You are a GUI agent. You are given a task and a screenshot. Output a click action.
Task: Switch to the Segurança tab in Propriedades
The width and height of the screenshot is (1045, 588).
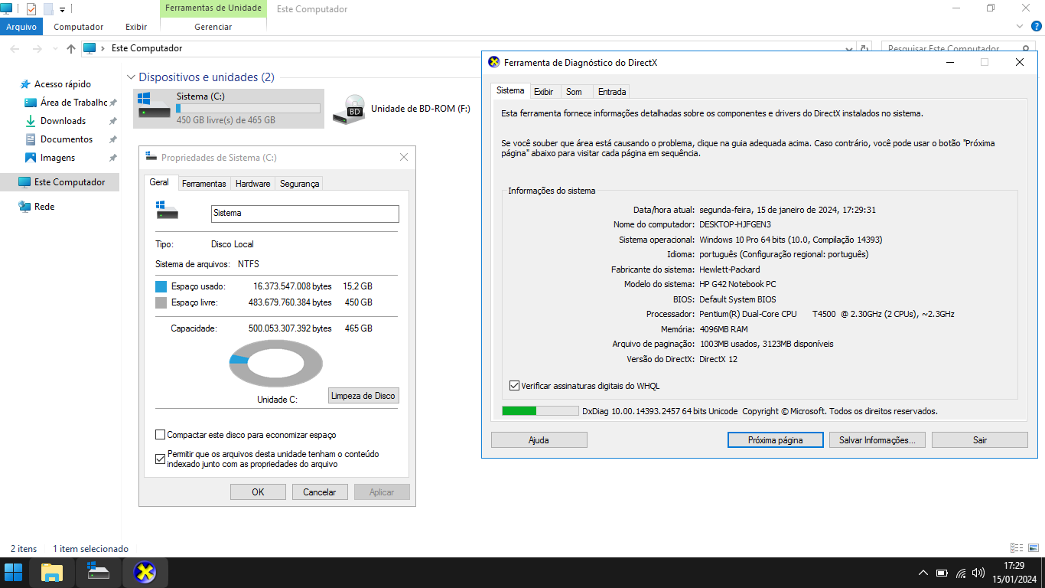(x=299, y=184)
